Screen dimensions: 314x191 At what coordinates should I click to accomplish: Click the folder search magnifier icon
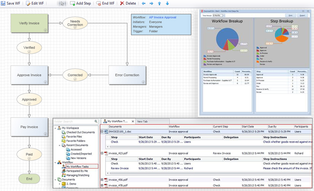[x=96, y=121]
